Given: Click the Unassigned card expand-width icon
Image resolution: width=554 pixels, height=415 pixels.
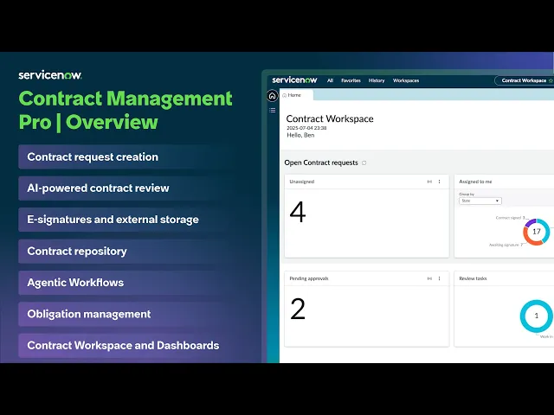Looking at the screenshot, I should point(429,182).
